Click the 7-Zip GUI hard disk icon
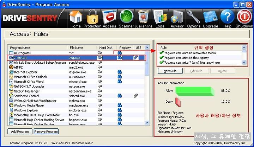The height and width of the screenshot is (147, 254). (x=99, y=58)
